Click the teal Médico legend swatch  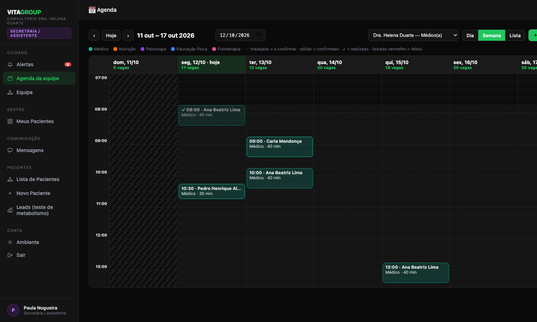tap(91, 49)
